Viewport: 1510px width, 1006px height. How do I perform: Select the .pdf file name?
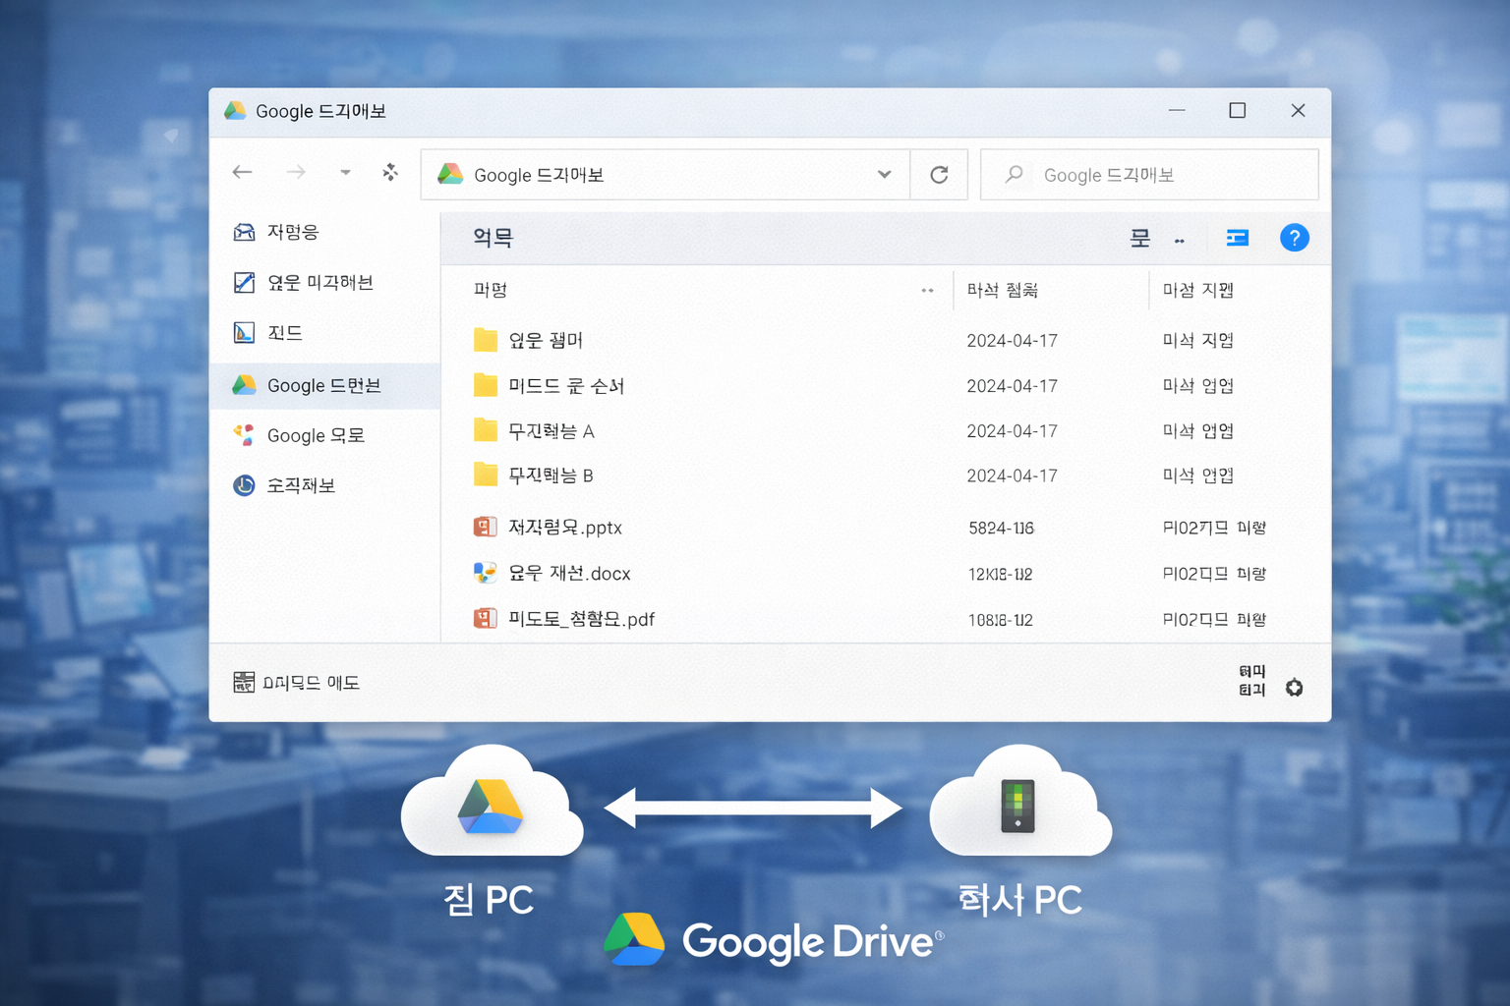click(x=581, y=619)
